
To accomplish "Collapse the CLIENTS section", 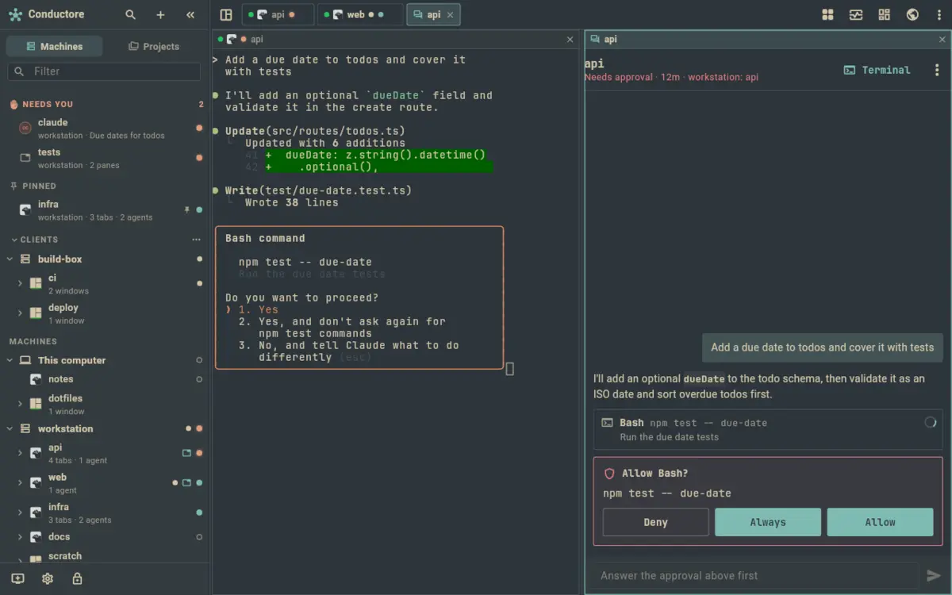I will (14, 240).
